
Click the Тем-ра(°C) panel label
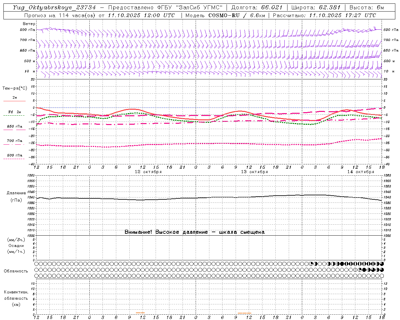tap(15, 88)
